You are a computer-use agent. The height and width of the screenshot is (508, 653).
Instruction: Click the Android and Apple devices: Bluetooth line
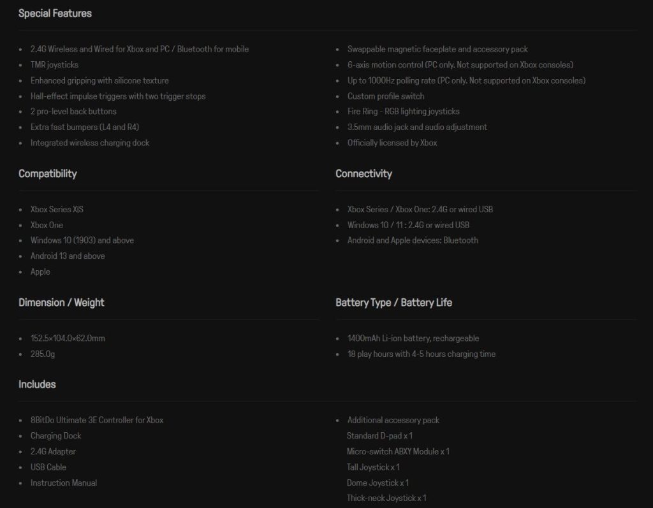coord(413,241)
